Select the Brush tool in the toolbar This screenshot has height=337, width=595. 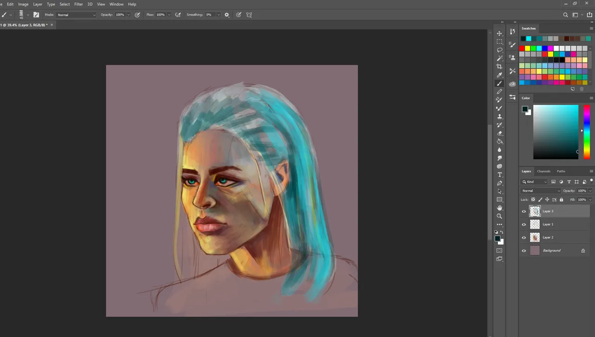click(500, 84)
